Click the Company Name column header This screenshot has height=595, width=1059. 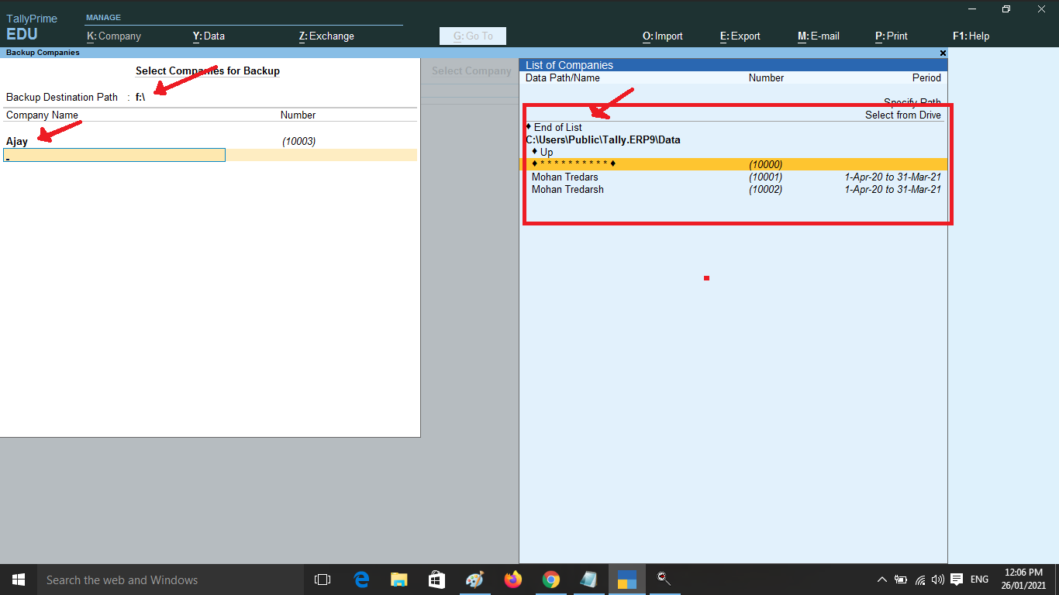click(x=42, y=115)
